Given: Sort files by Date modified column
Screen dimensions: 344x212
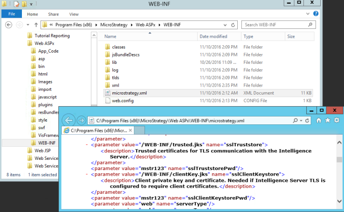Looking at the screenshot, I should [213, 36].
